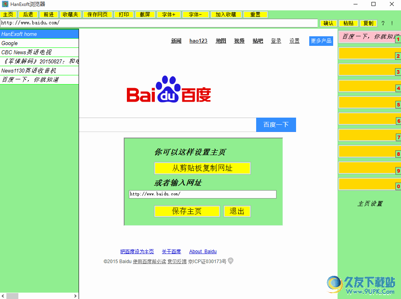This screenshot has height=299, width=401.
Task: Select tab slot number 6
Action: pyautogui.click(x=369, y=119)
